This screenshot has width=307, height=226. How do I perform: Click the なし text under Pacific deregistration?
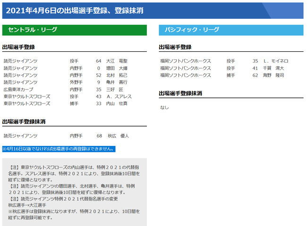tap(164, 107)
